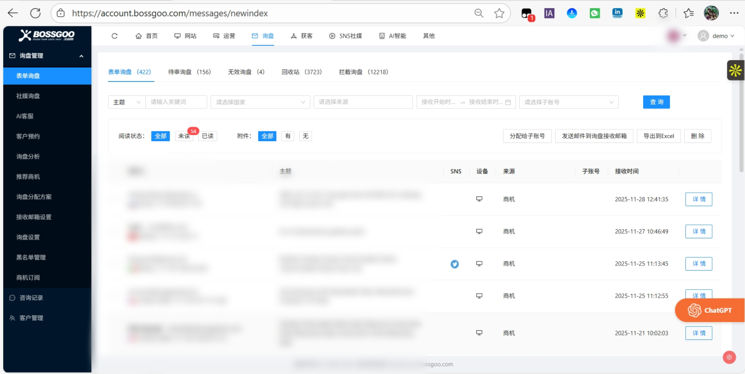Click the blue 查询 search button
This screenshot has height=374, width=745.
coord(656,102)
